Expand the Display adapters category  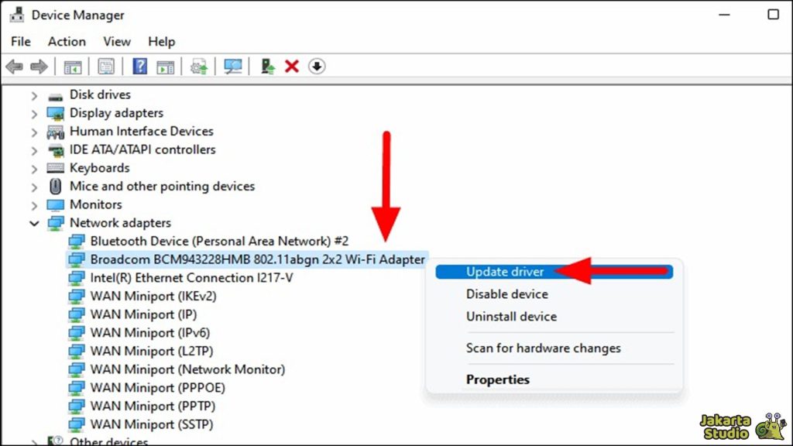[x=34, y=112]
